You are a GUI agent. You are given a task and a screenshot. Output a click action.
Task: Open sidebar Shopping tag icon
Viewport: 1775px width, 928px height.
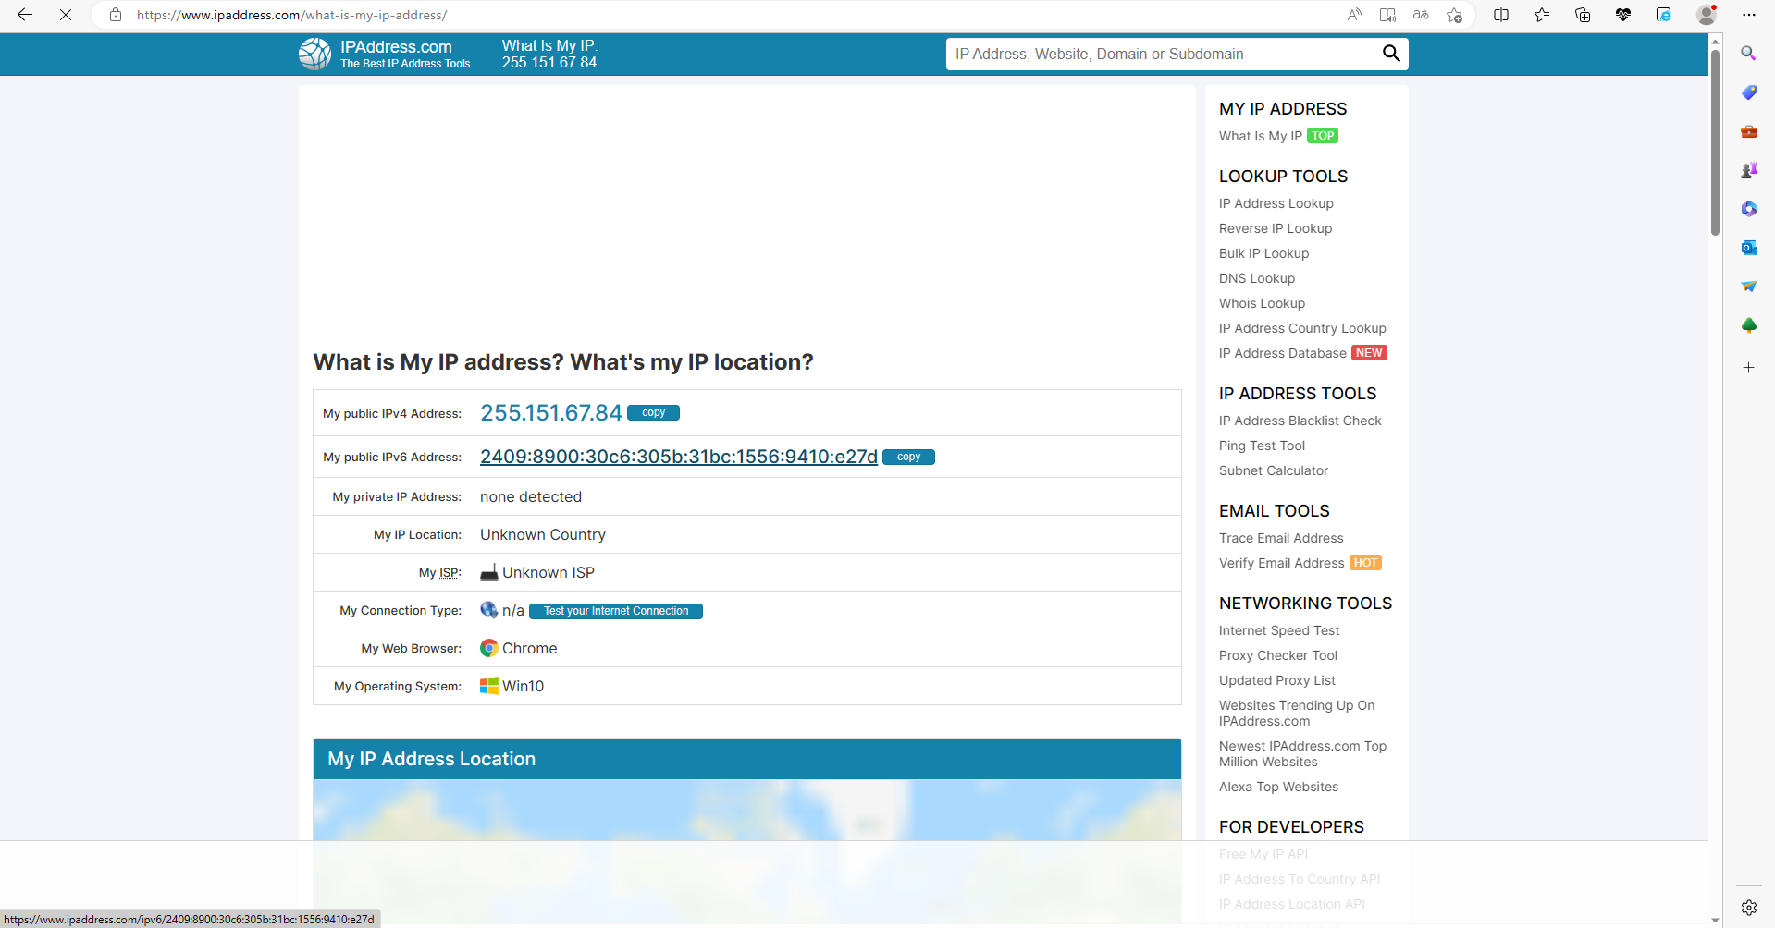(1748, 92)
